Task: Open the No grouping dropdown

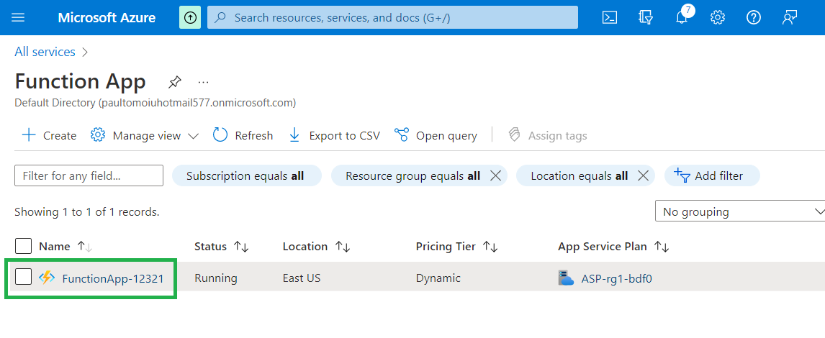Action: point(740,212)
